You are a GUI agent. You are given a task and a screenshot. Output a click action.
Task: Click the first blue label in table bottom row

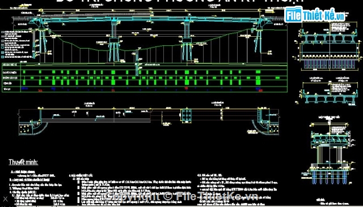pos(24,88)
